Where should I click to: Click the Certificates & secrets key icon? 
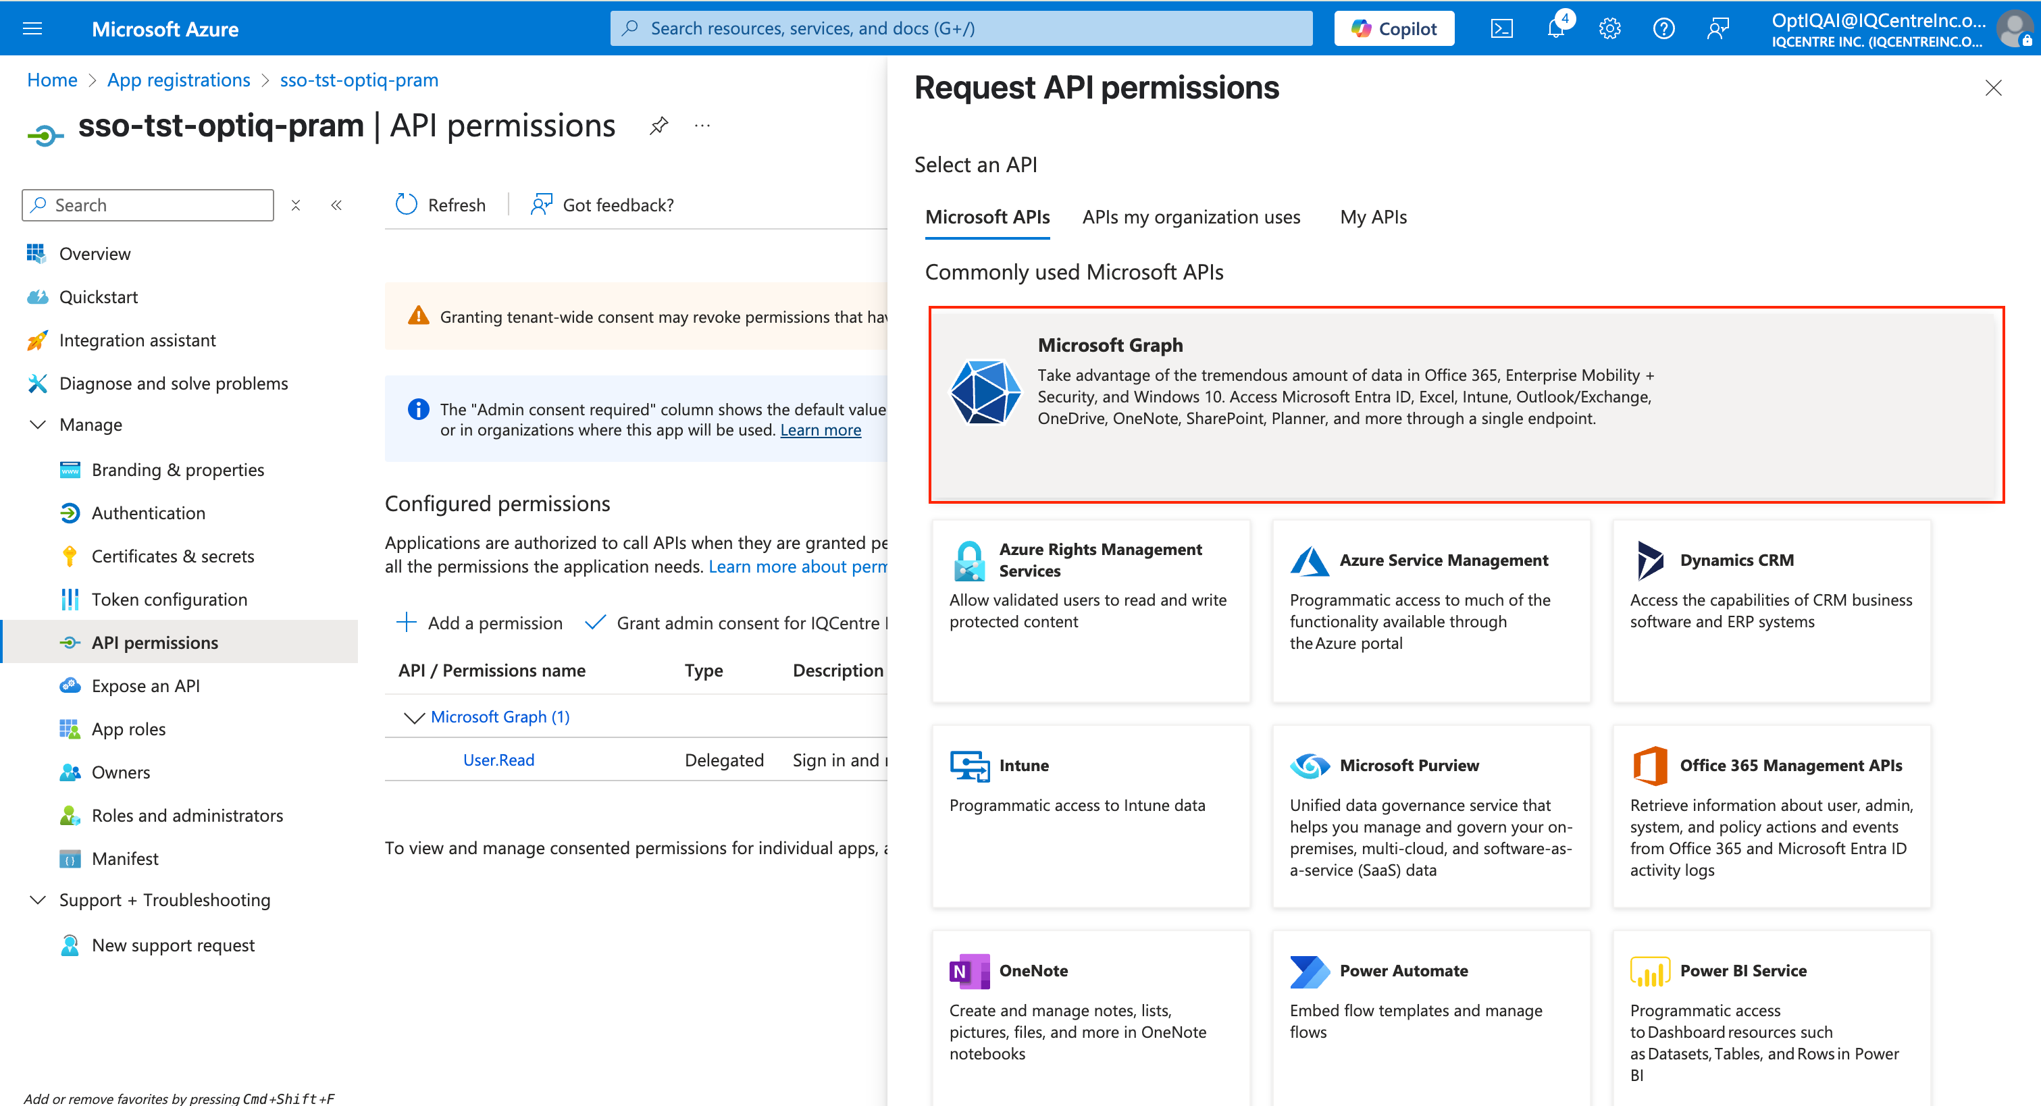[x=70, y=556]
